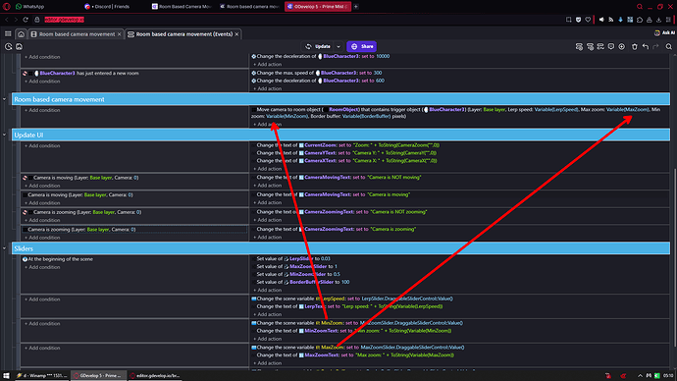Switch to GDevelop 5 - Prime taskbar window
677x381 pixels.
pyautogui.click(x=98, y=376)
